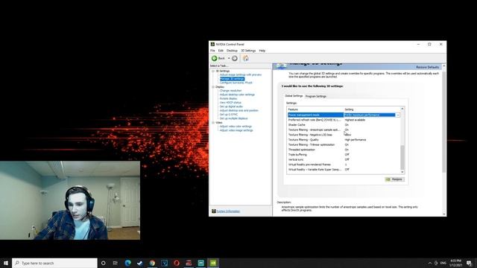Open the Desktop menu
Image resolution: width=477 pixels, height=268 pixels.
click(232, 51)
